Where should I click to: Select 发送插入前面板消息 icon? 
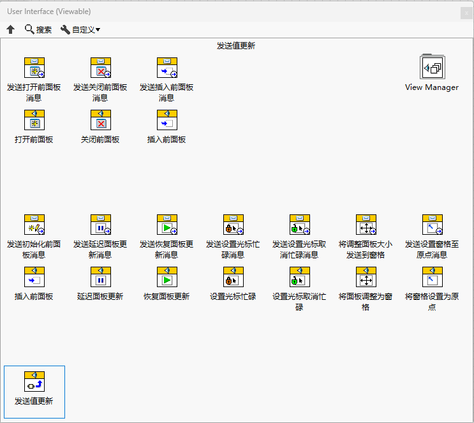[x=167, y=68]
